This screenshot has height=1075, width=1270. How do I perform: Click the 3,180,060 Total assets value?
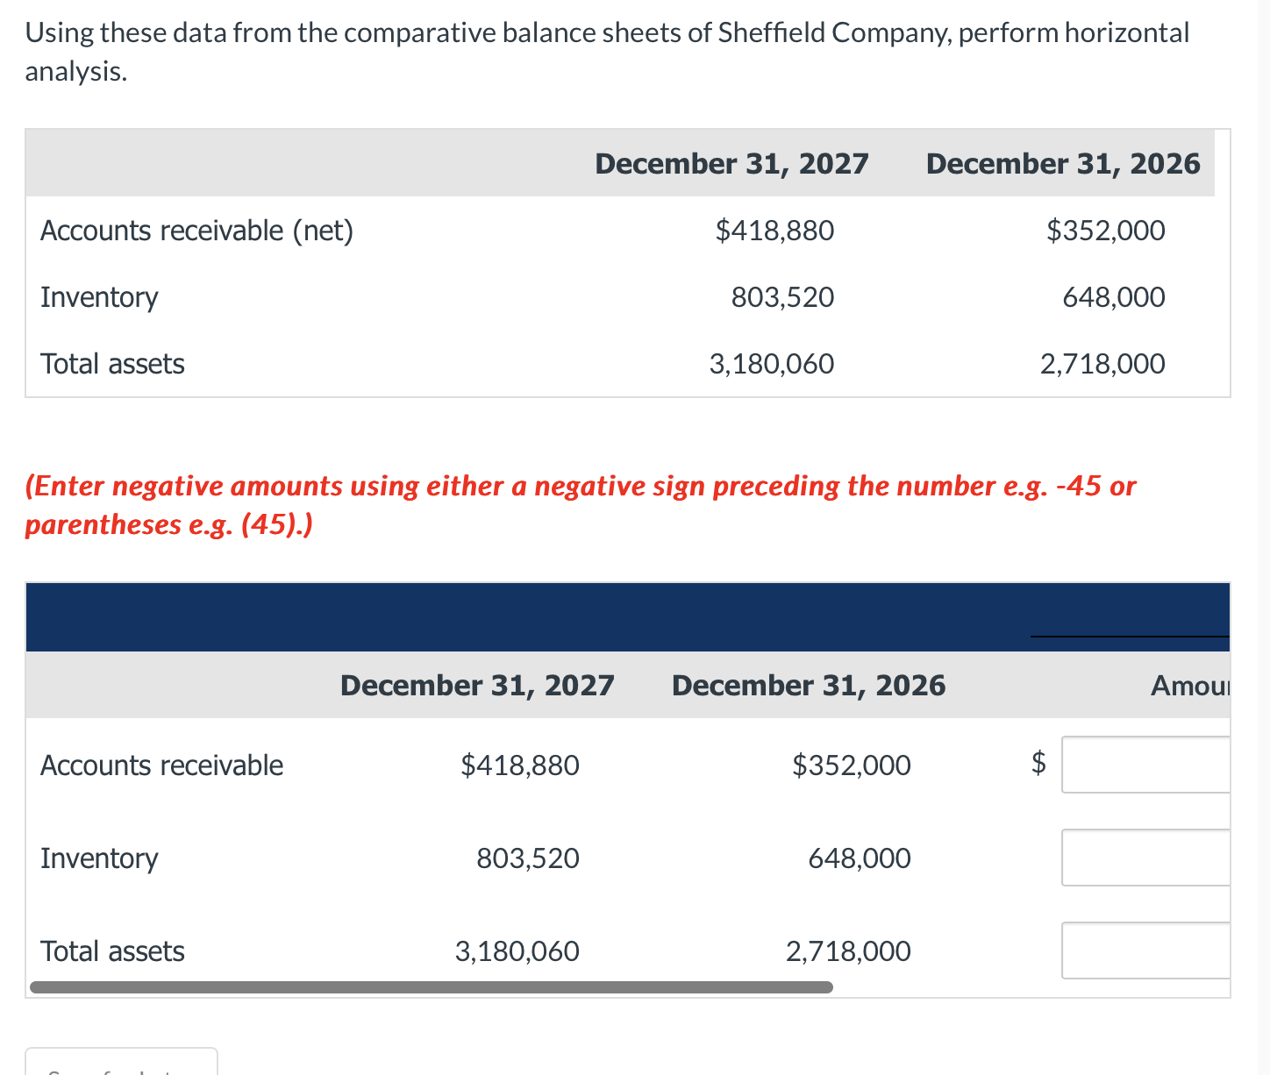click(x=517, y=950)
